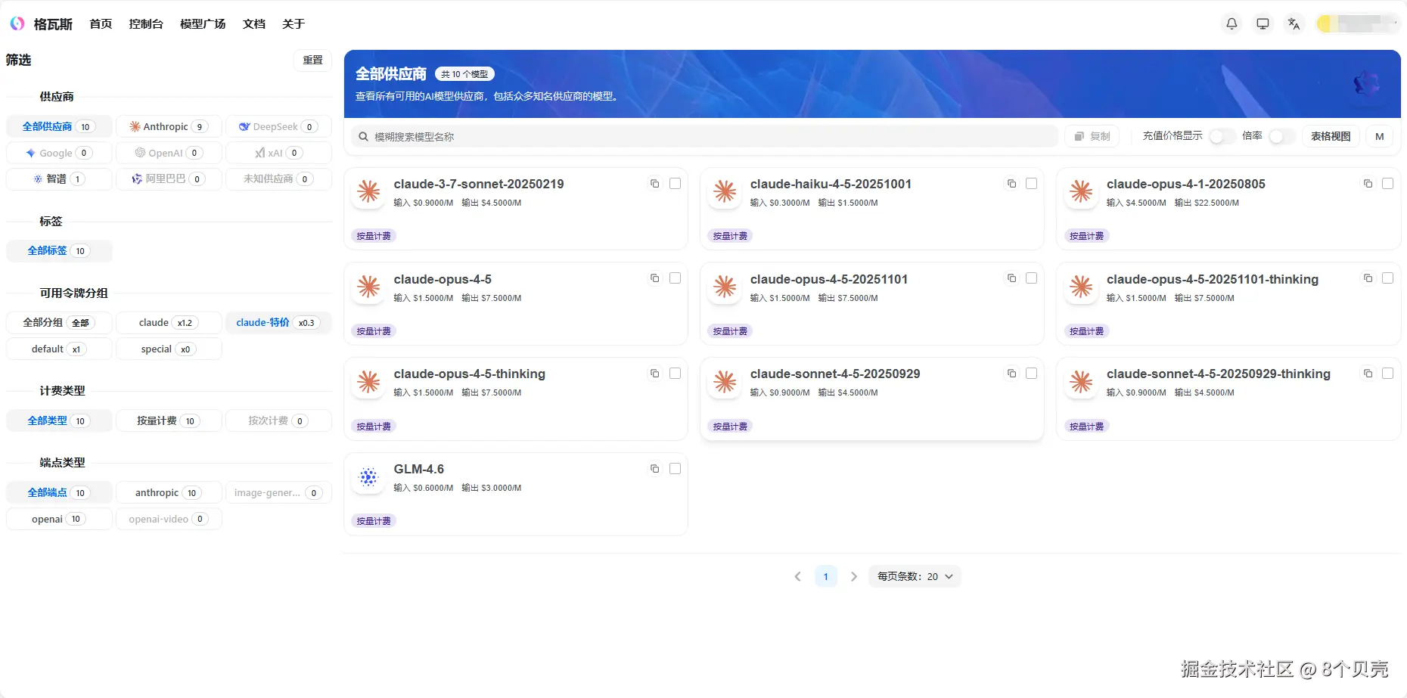Copy claude-haiku-4-5-20251001 model name icon

[1011, 184]
